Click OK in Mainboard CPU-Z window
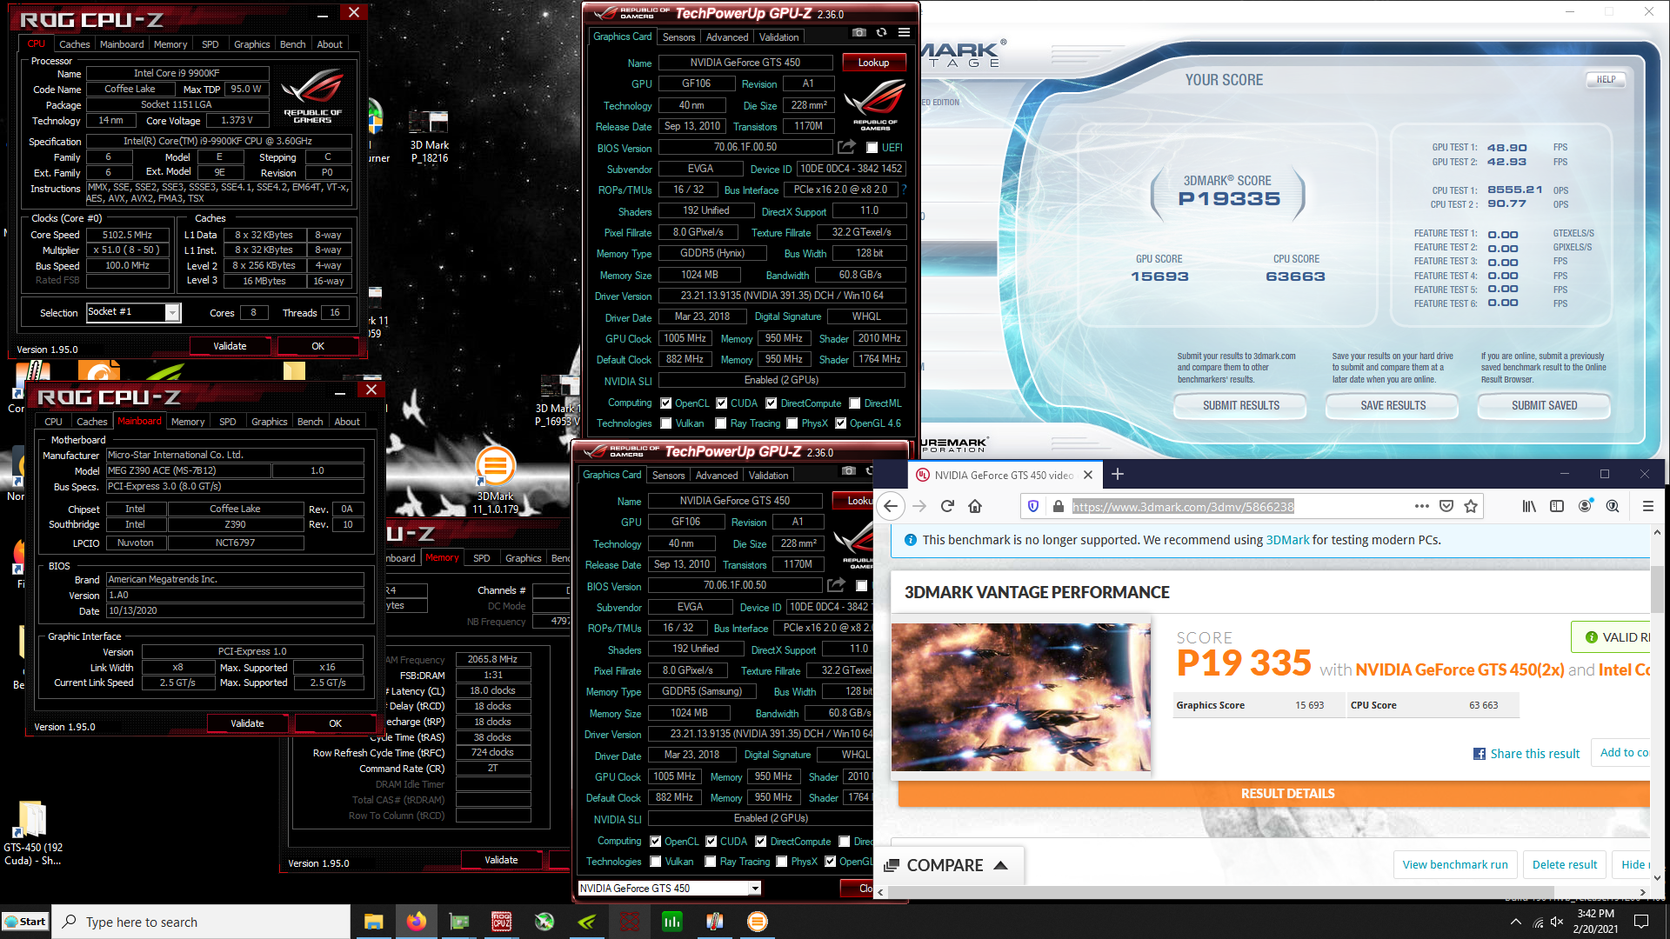1670x939 pixels. (x=335, y=723)
